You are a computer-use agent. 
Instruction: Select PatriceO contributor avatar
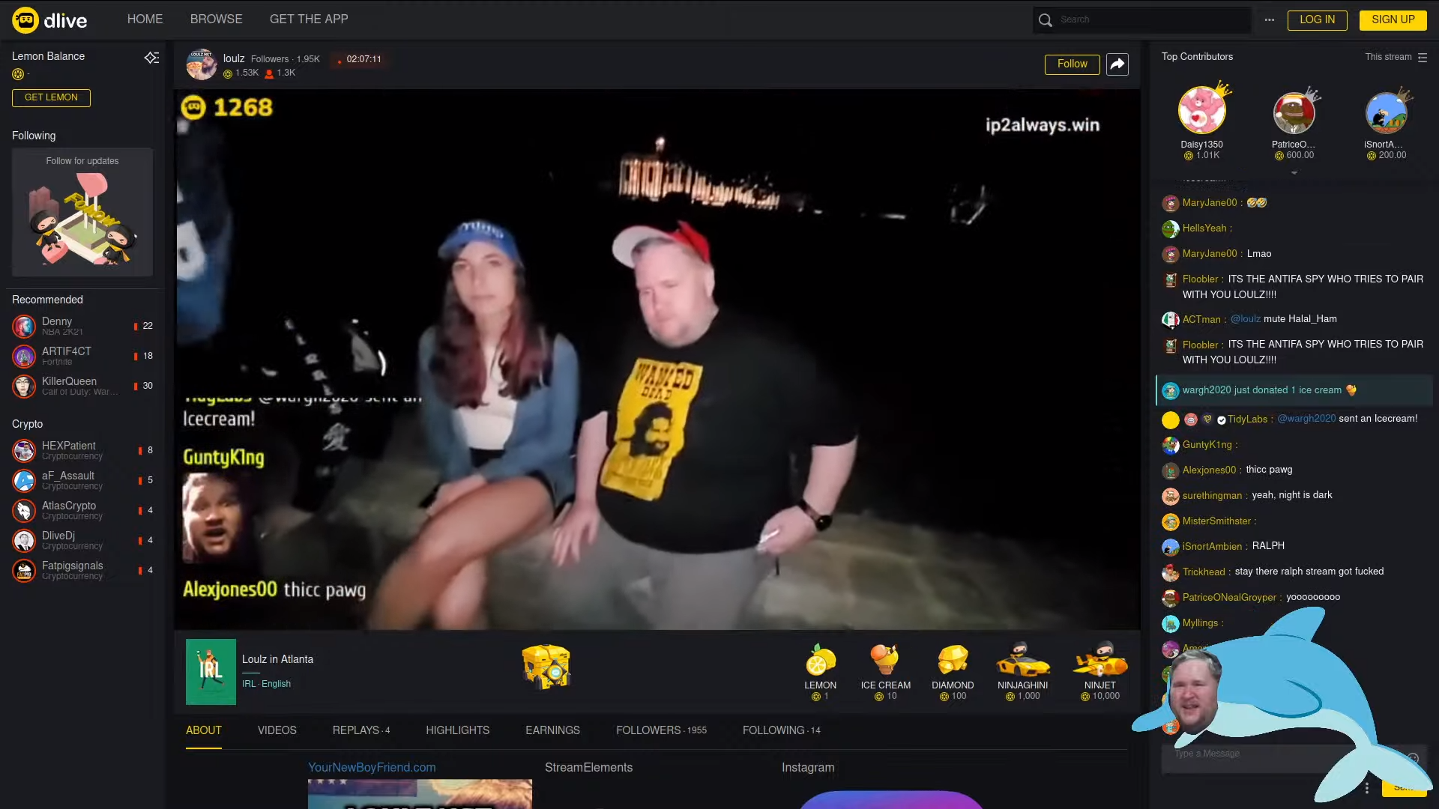pos(1294,112)
